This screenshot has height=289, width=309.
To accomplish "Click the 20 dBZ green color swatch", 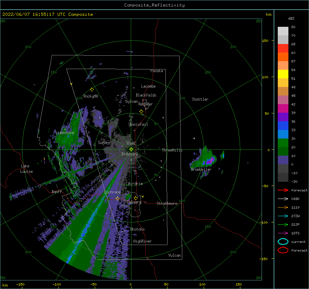I will 283,143.
